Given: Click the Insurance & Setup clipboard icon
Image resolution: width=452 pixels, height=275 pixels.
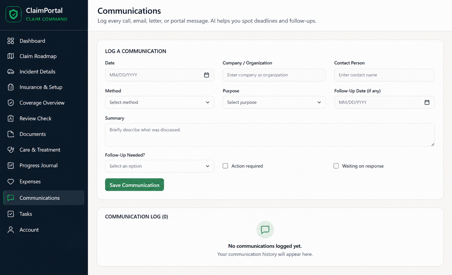Looking at the screenshot, I should tap(11, 87).
